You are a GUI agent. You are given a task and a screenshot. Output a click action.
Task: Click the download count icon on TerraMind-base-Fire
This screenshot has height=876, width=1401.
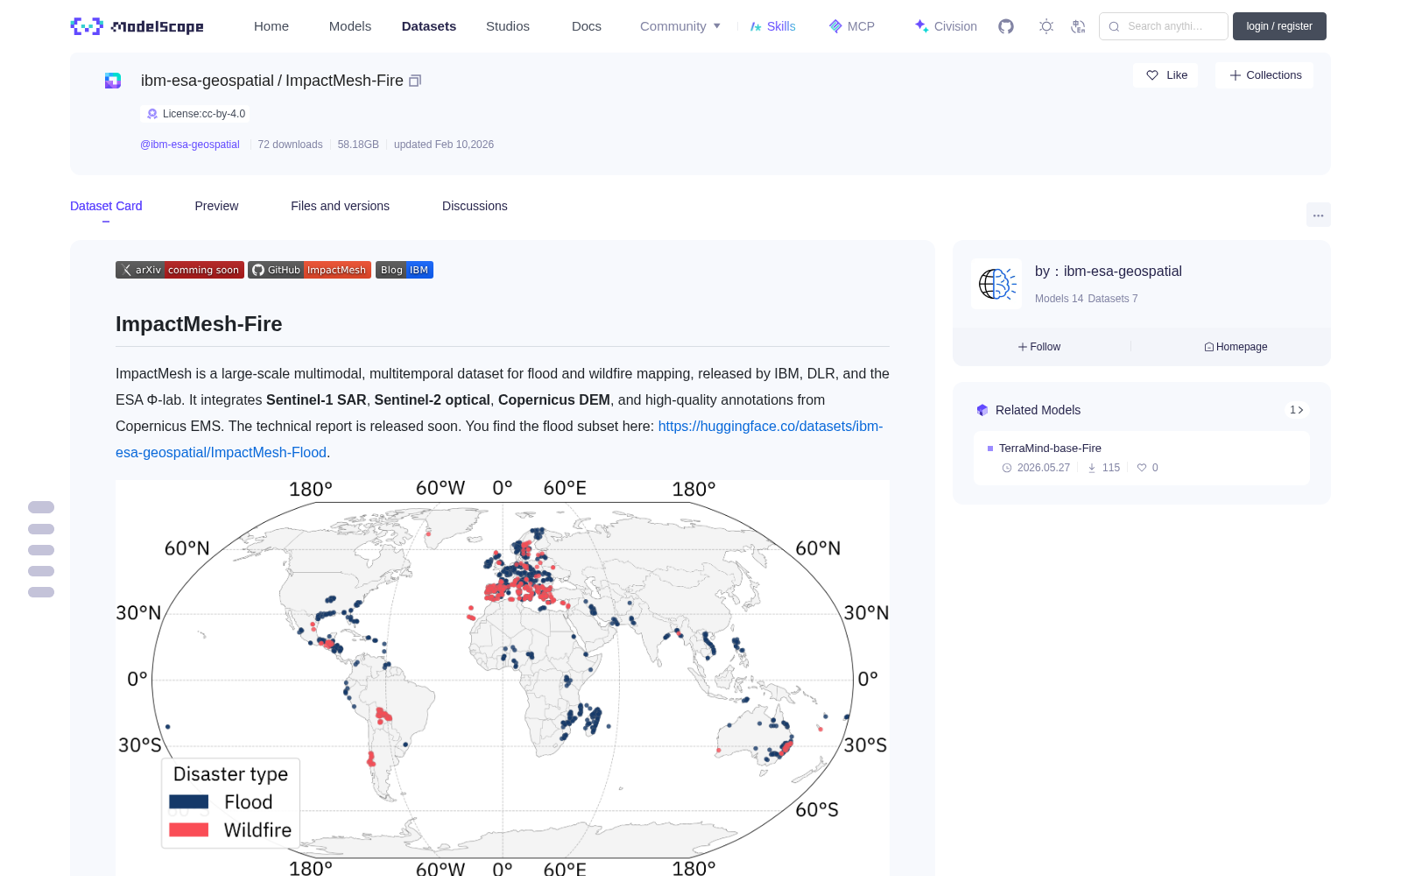1092,468
